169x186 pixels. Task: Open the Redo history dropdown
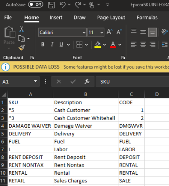[x=84, y=5]
